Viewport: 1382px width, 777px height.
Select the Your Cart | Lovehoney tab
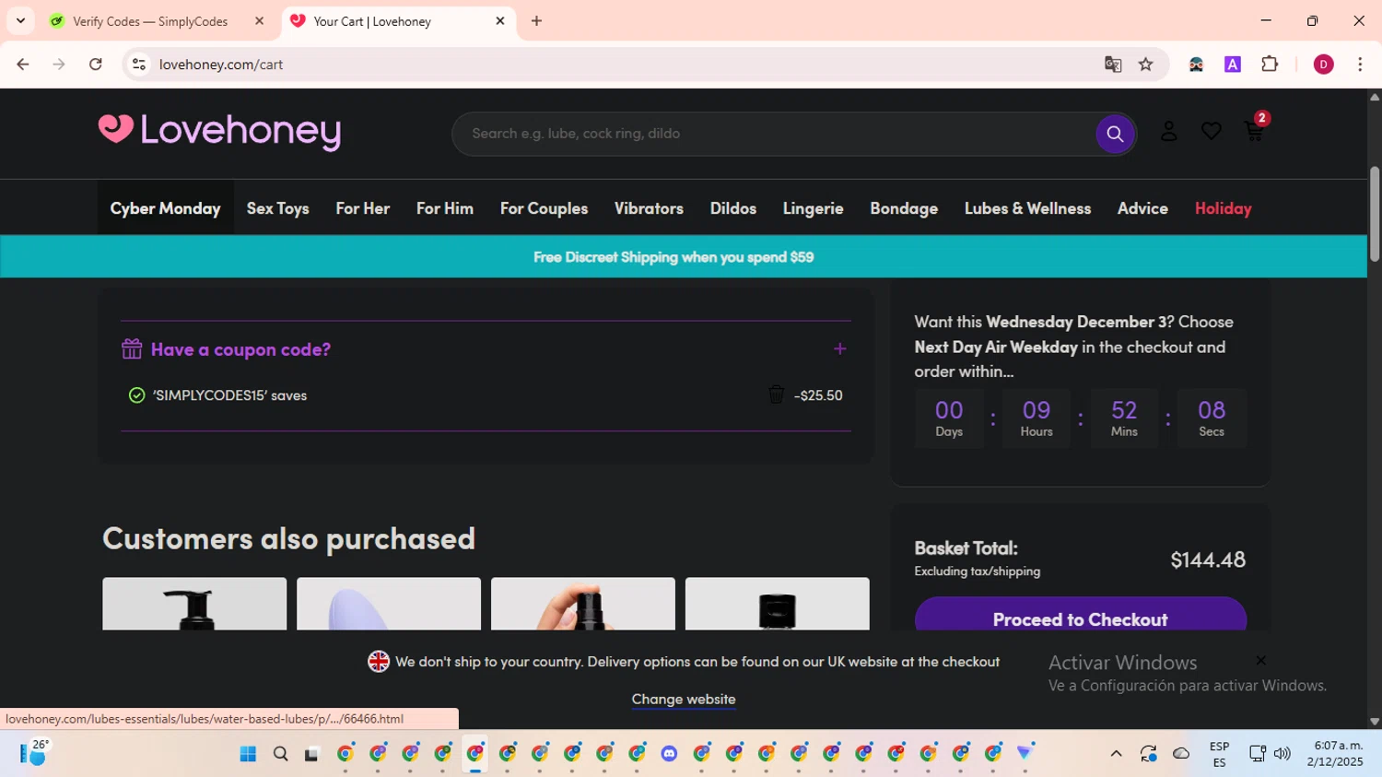pos(372,21)
